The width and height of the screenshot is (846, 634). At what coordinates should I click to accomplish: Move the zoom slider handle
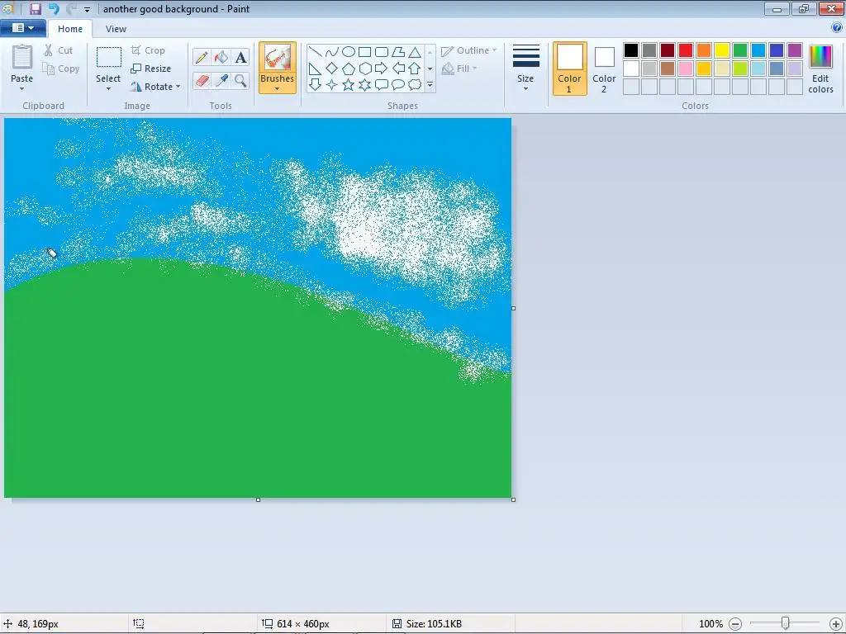[x=786, y=623]
